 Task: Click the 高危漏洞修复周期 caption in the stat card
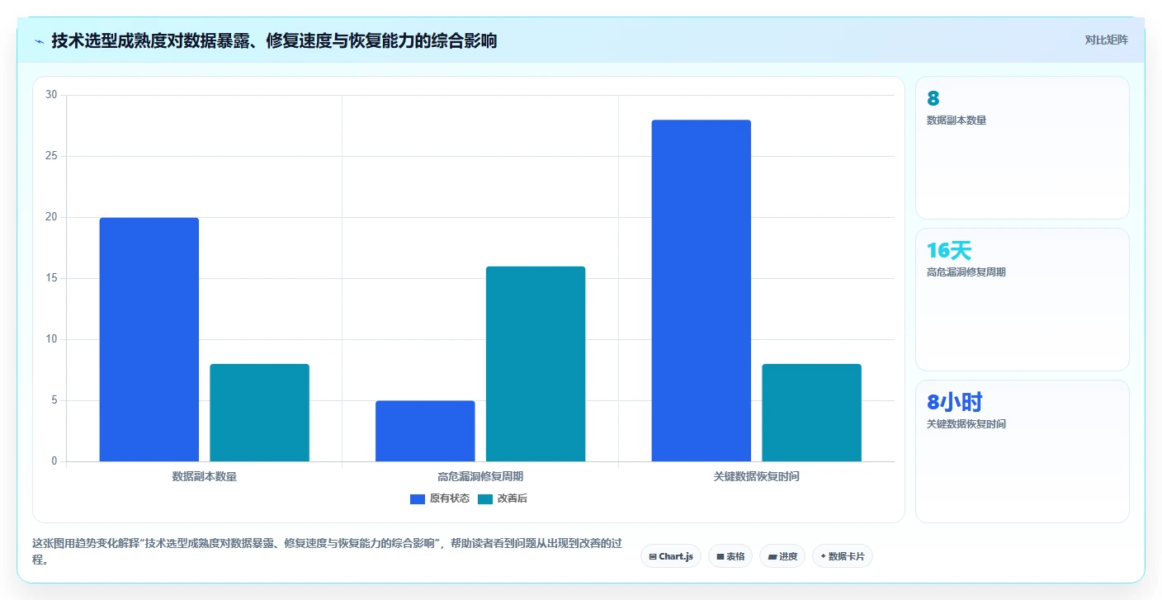(966, 272)
